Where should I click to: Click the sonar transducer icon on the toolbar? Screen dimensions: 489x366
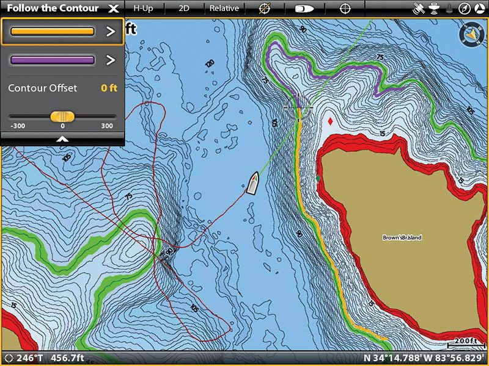tap(434, 9)
